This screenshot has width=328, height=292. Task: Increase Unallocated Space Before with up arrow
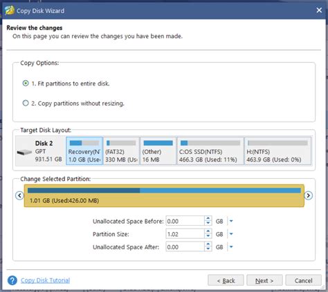point(208,219)
